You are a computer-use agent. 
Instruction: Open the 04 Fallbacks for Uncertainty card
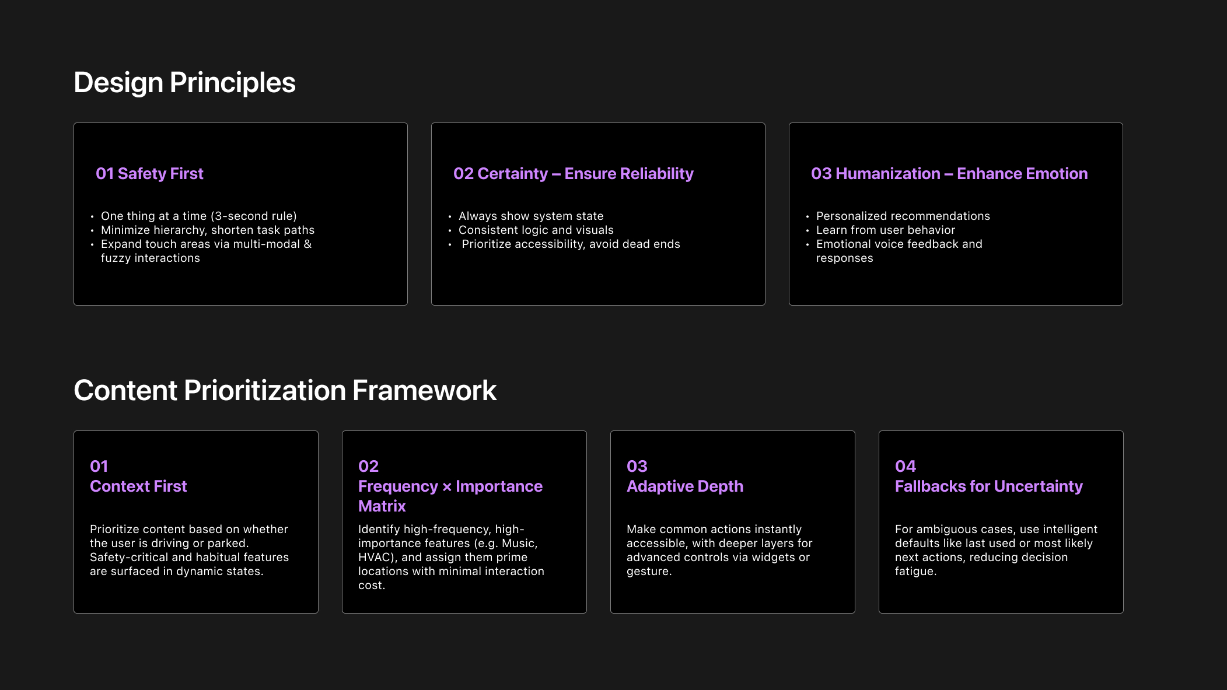(1000, 521)
